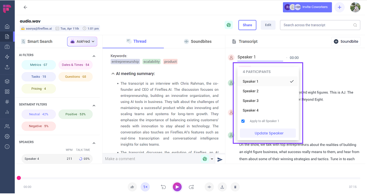This screenshot has width=367, height=194.
Task: Click the pink playhead on audio timeline
Action: [x=19, y=178]
